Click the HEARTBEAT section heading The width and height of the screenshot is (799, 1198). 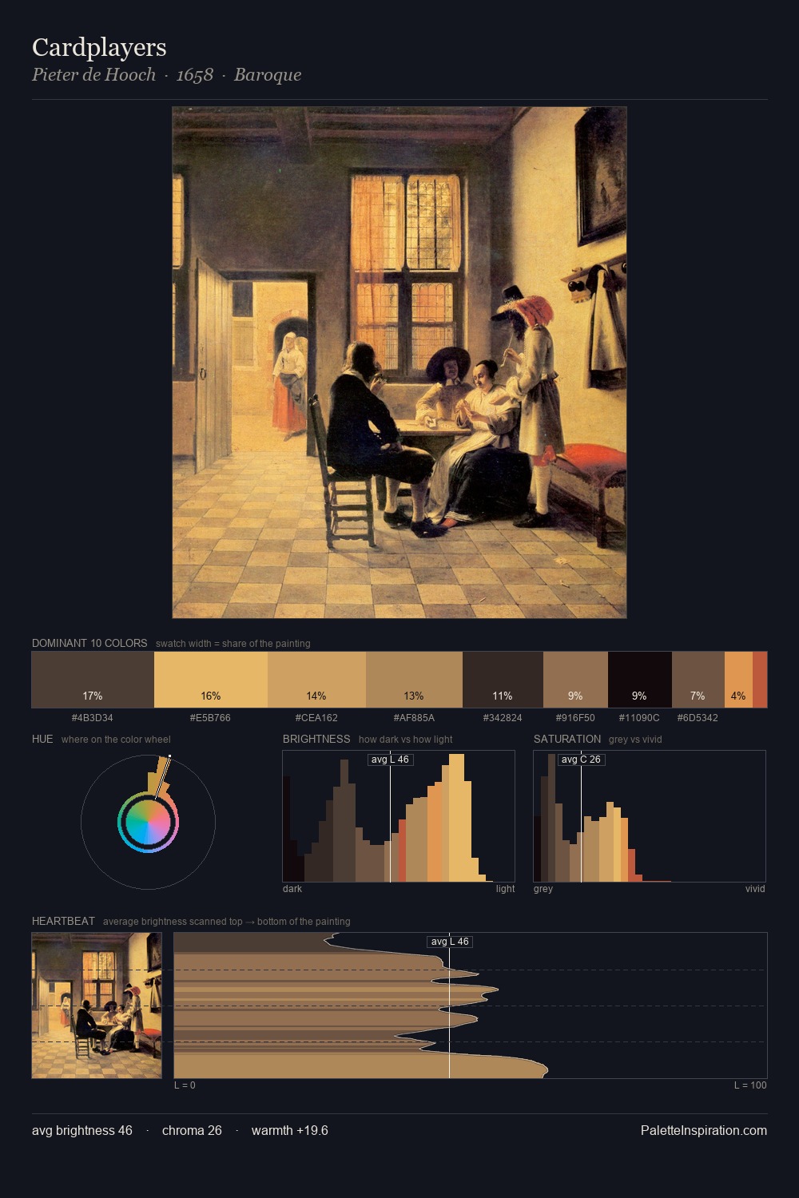click(63, 921)
